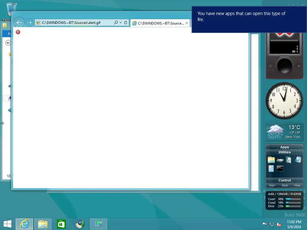Open the File tab in Explorer window behind

tap(7, 34)
